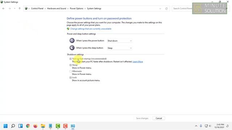Click the power button icon
The width and height of the screenshot is (232, 130).
(x=72, y=40)
